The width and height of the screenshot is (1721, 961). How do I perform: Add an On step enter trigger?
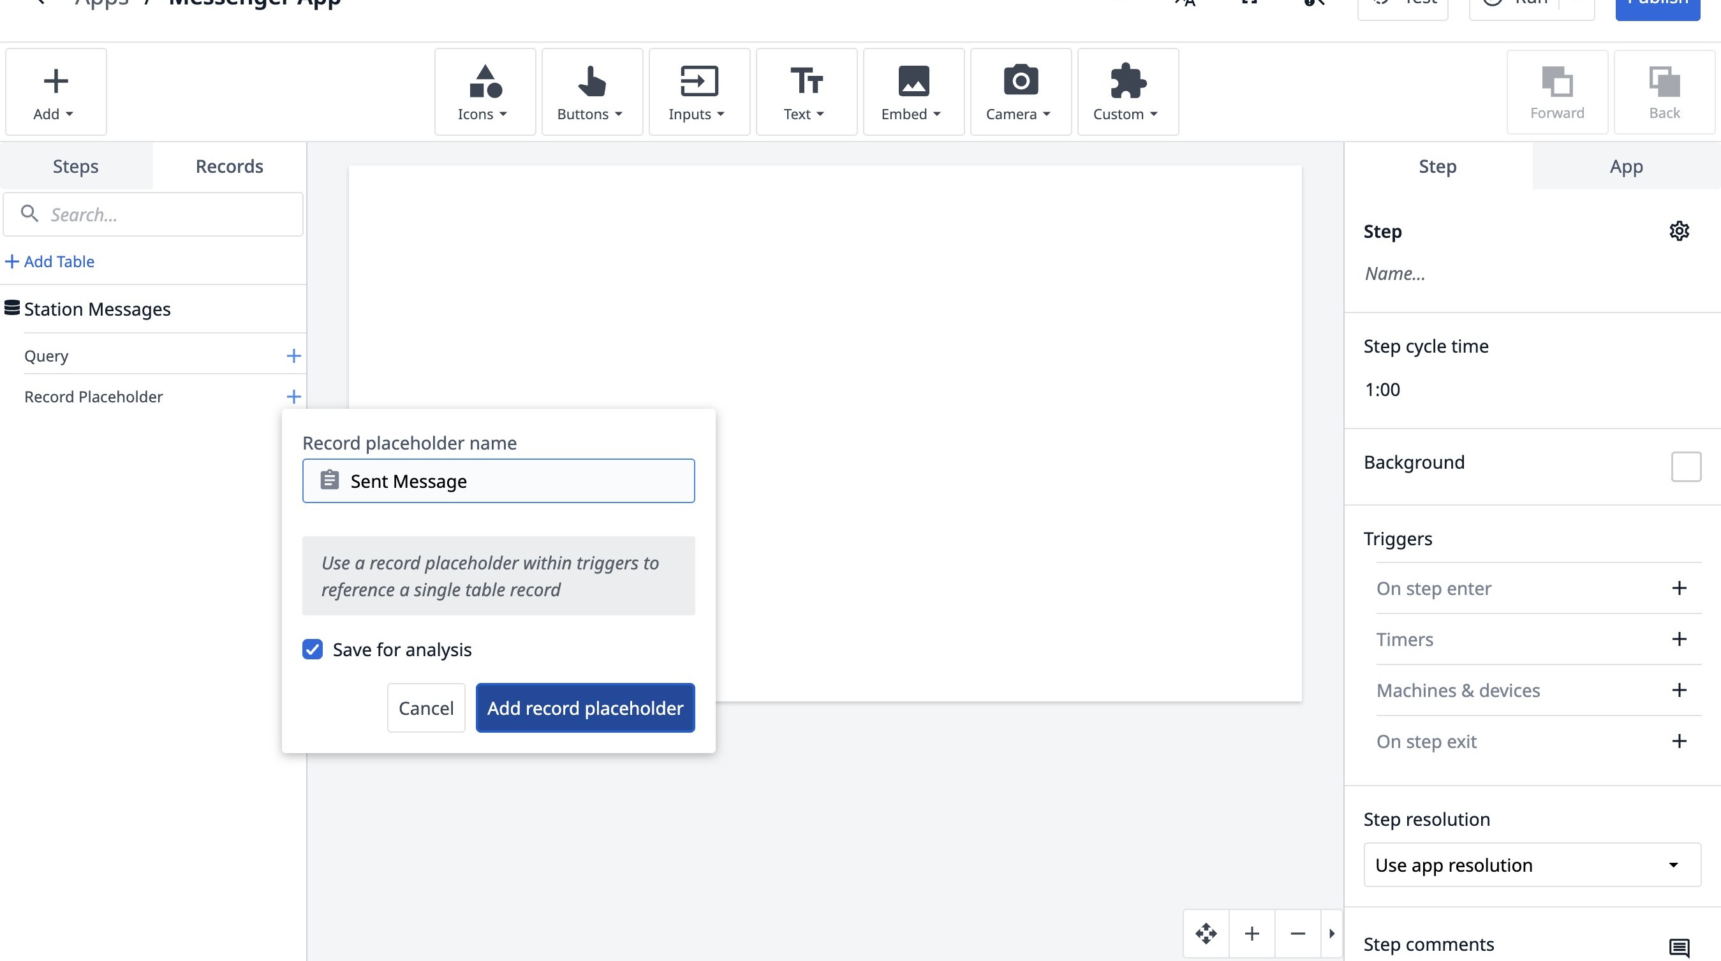click(1679, 589)
